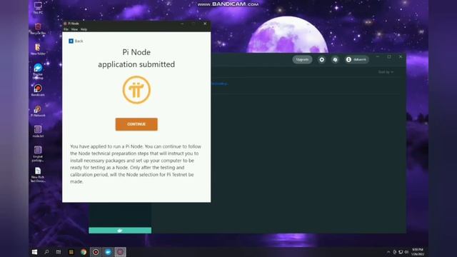The height and width of the screenshot is (257, 457).
Task: Click the 'application submitted' heading text
Action: 136,64
